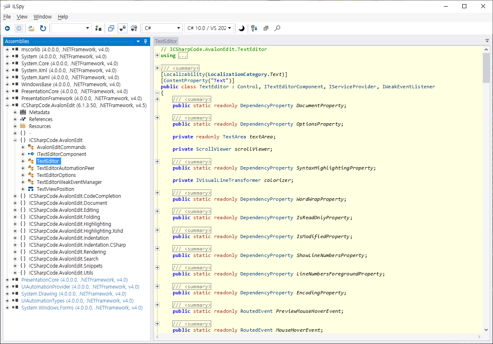Go back with the Back navigation arrow
The image size is (493, 344).
(7, 28)
